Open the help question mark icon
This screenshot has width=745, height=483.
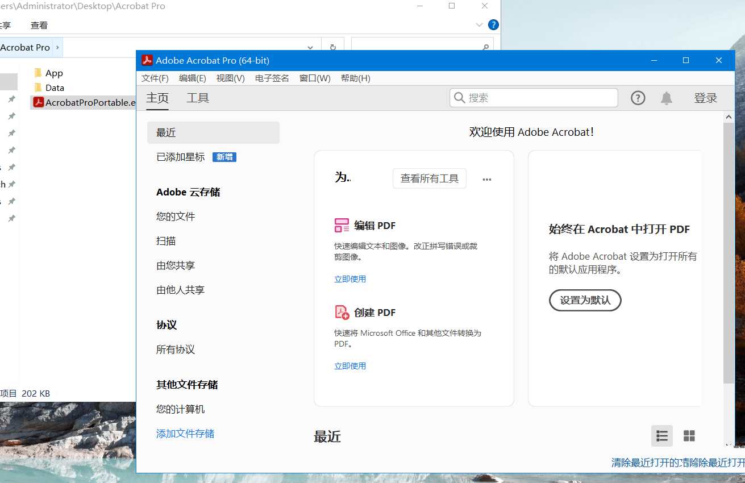(x=638, y=98)
